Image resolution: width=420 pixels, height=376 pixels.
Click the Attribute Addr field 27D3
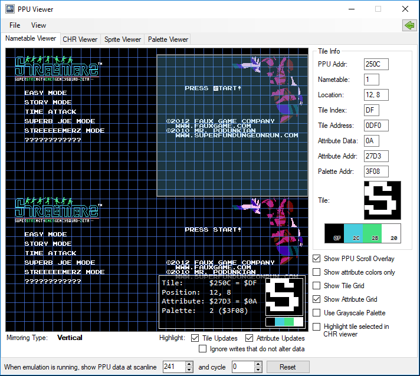(x=376, y=156)
